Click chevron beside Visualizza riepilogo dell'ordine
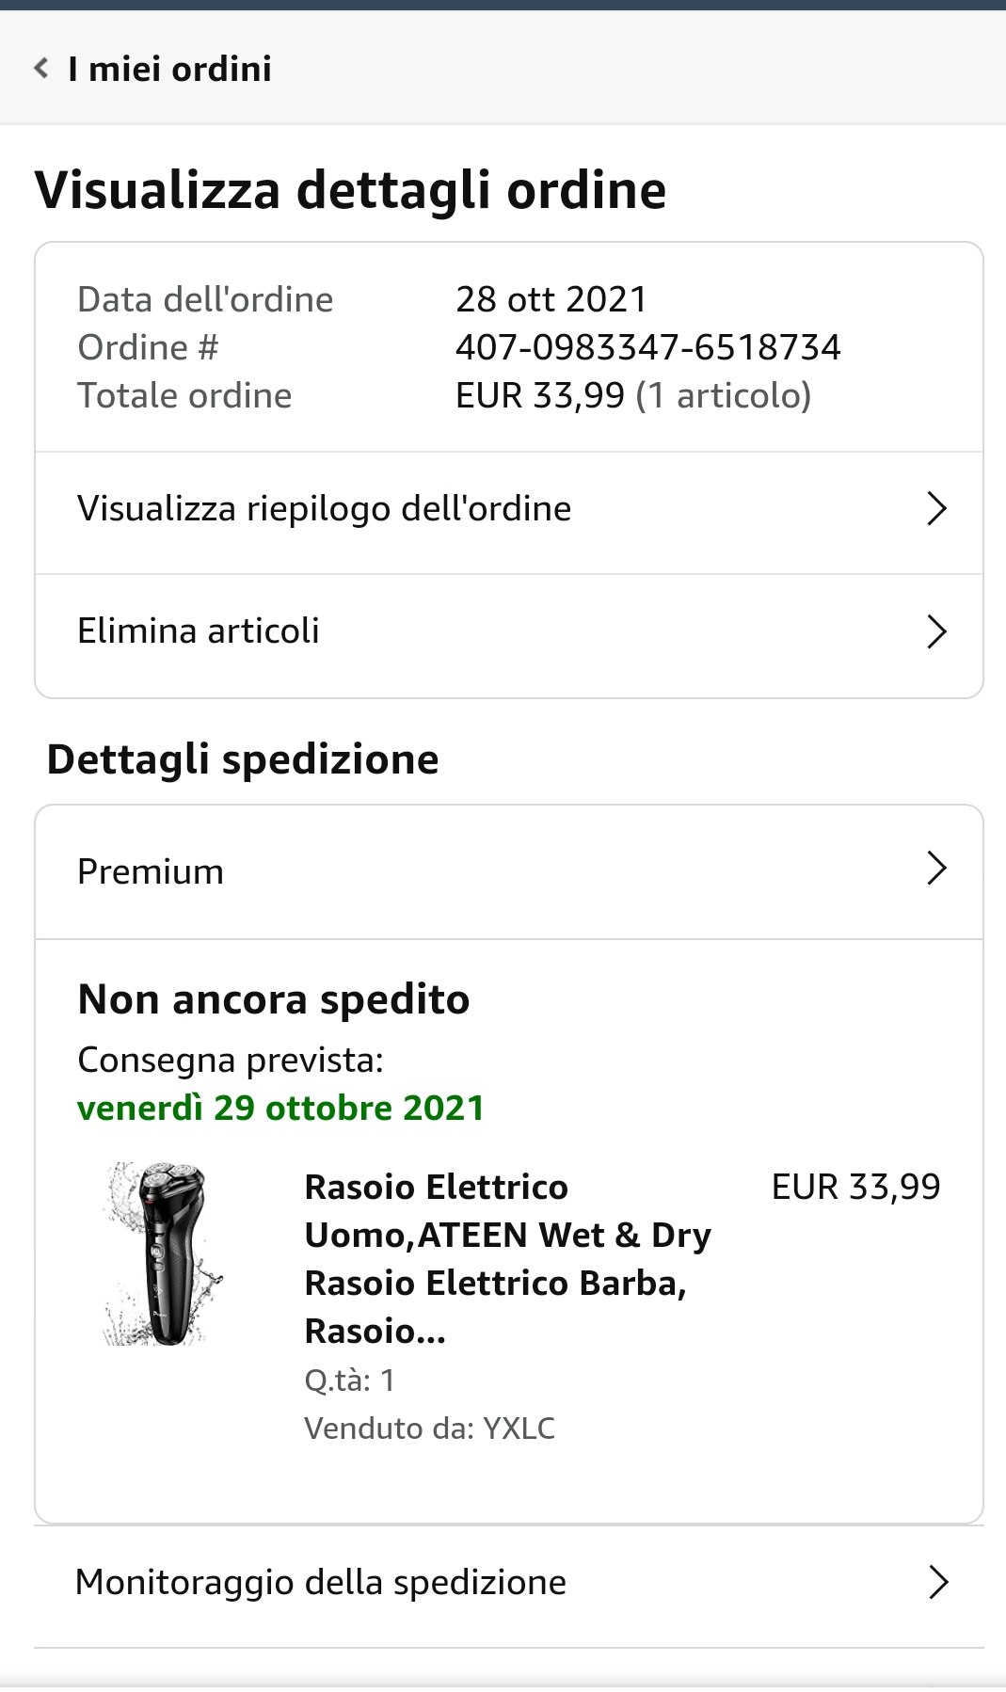This screenshot has width=1006, height=1692. click(935, 509)
